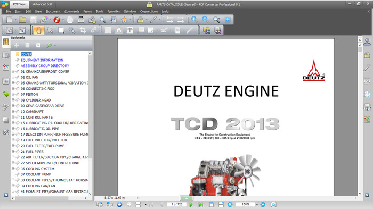Click the yellow star Favorites icon
Screen dimensions: 373x209
(x=124, y=20)
